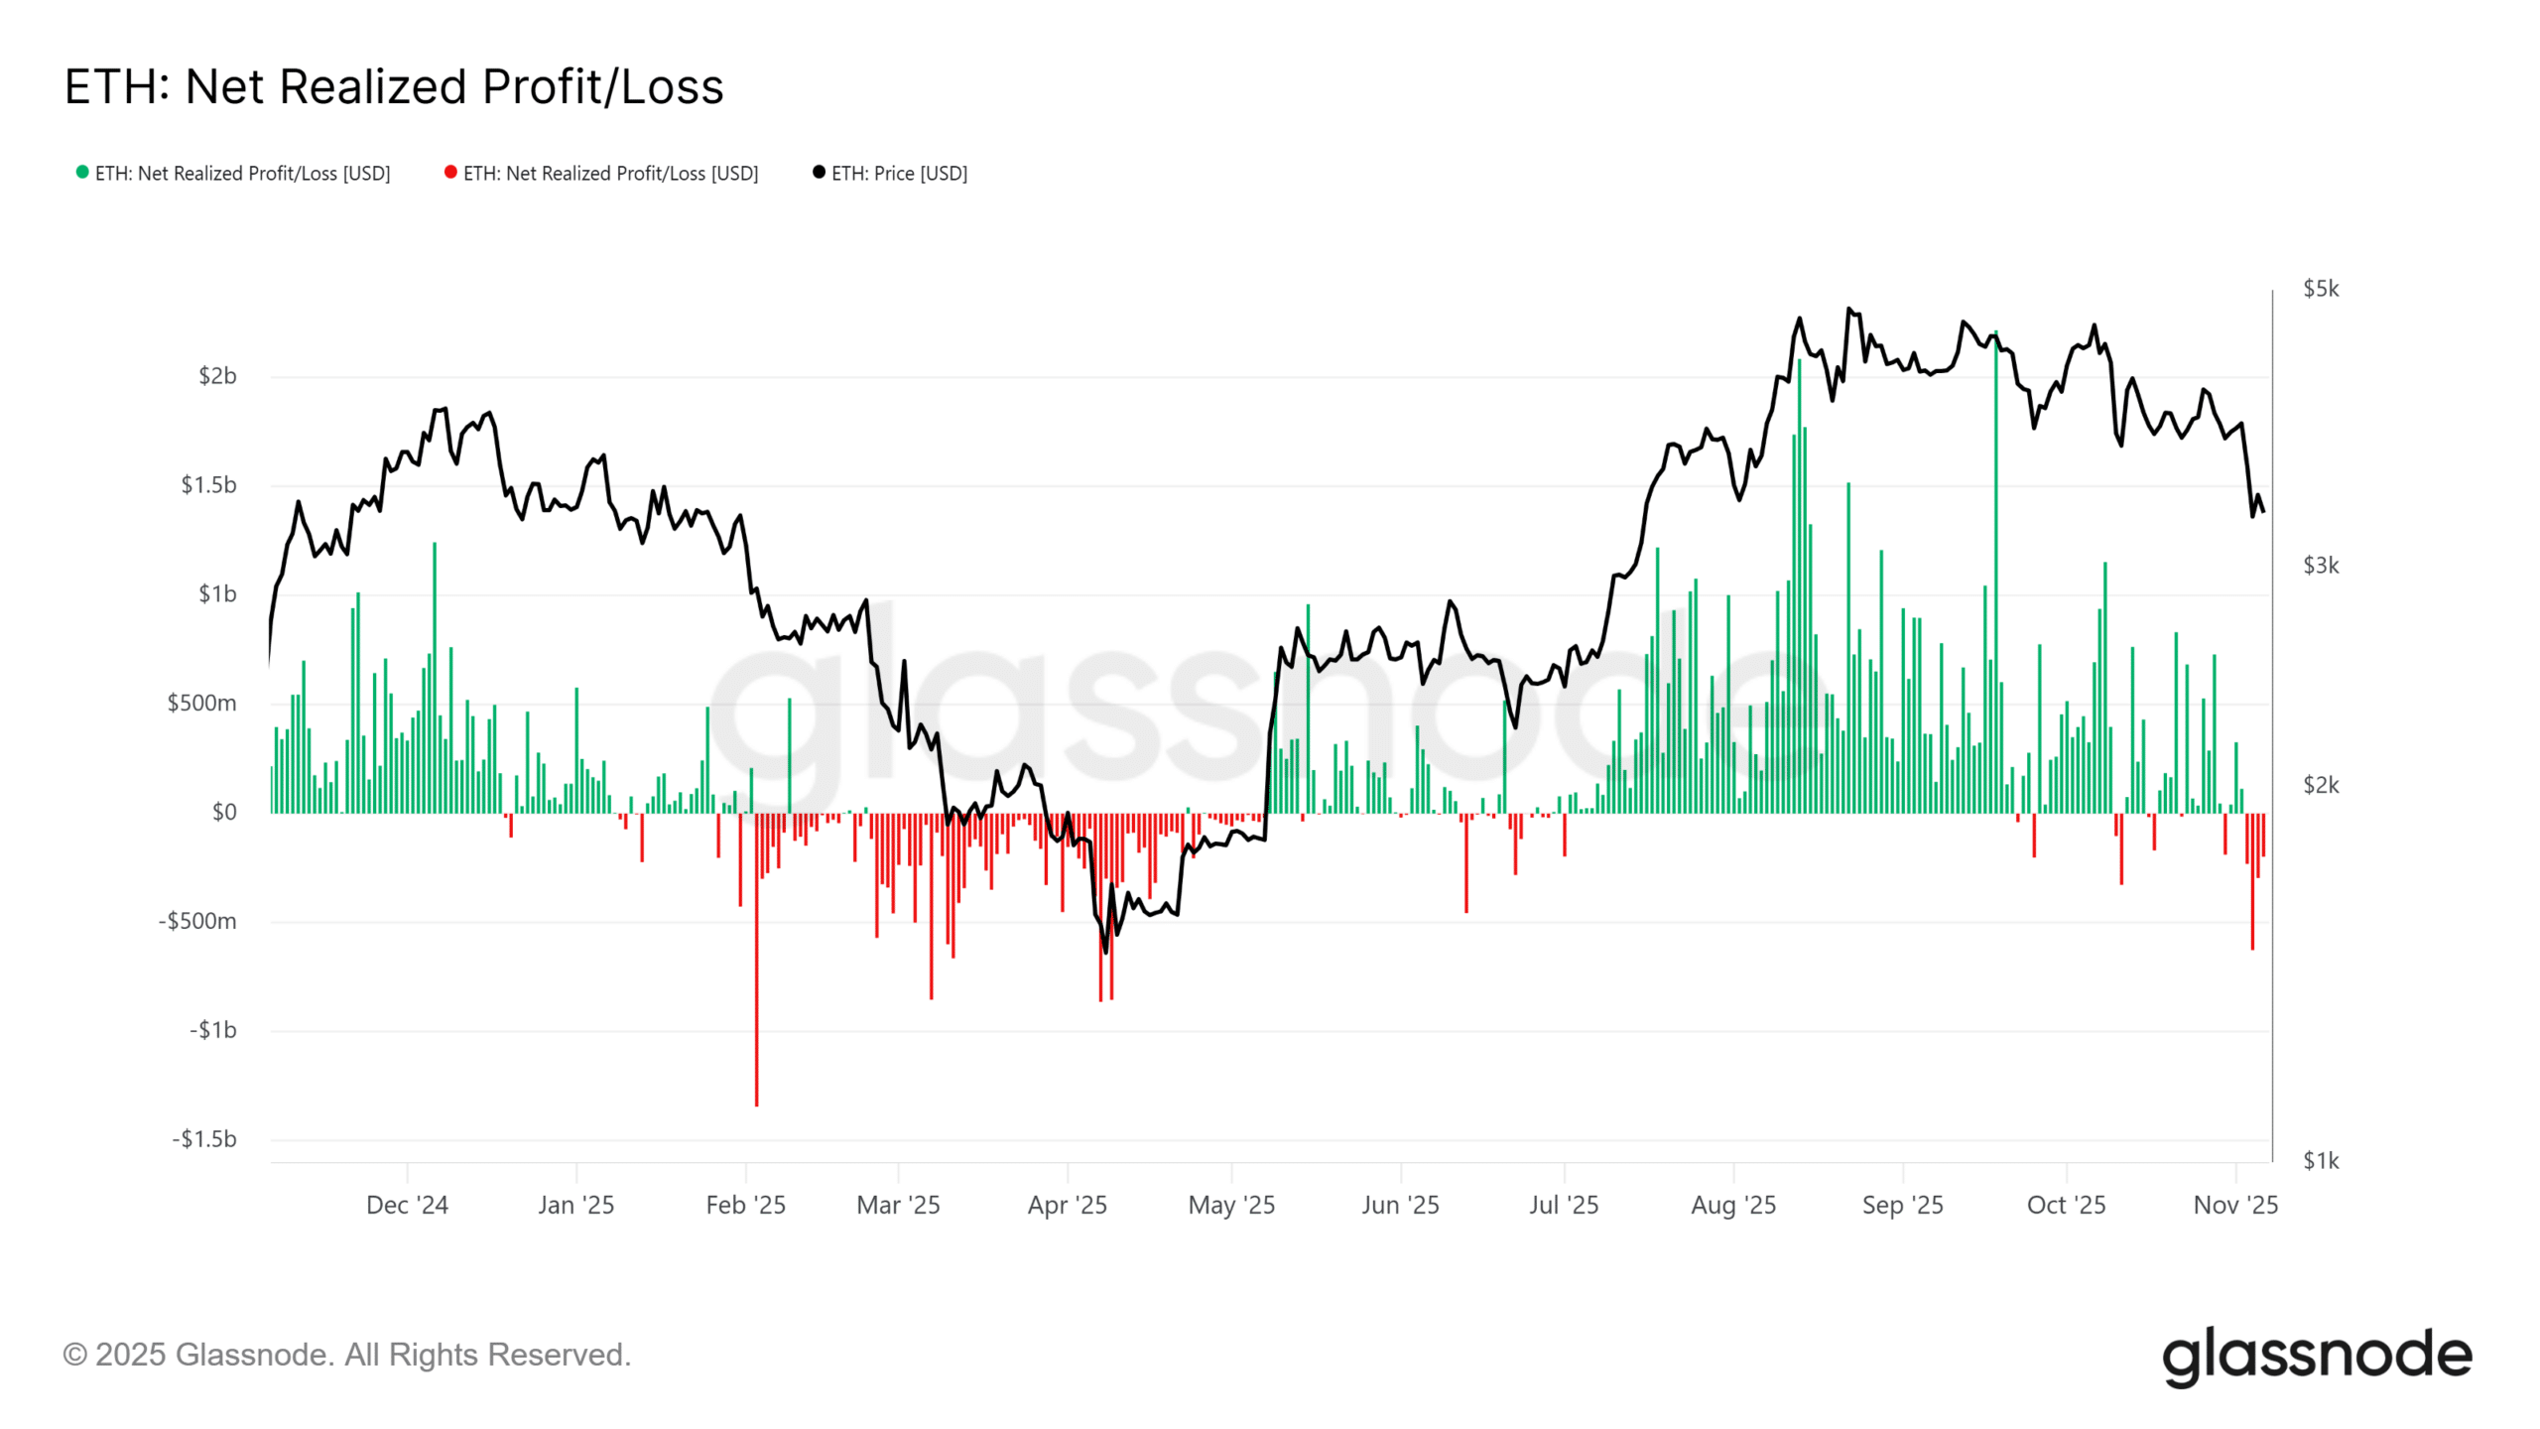Image resolution: width=2540 pixels, height=1429 pixels.
Task: Click the green legend dot for Net Realized Profit/Loss
Action: tap(82, 173)
